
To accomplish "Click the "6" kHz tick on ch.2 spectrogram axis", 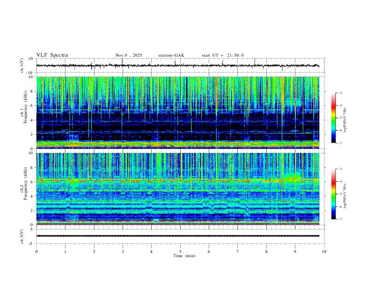I will (x=32, y=182).
